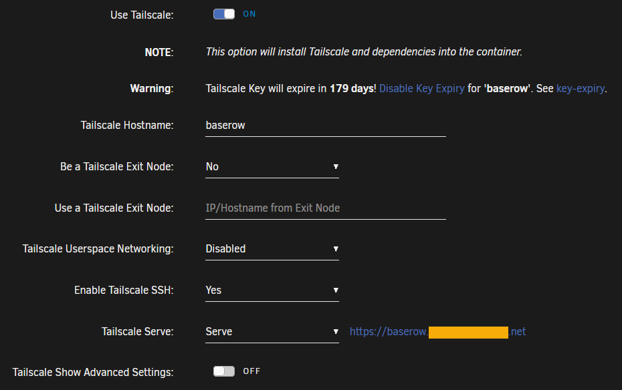The height and width of the screenshot is (390, 622).
Task: Click the Tailscale Serve label
Action: [138, 331]
